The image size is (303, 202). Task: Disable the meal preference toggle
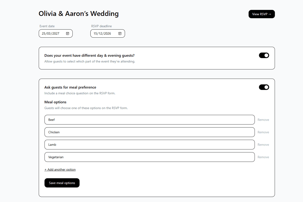[264, 87]
